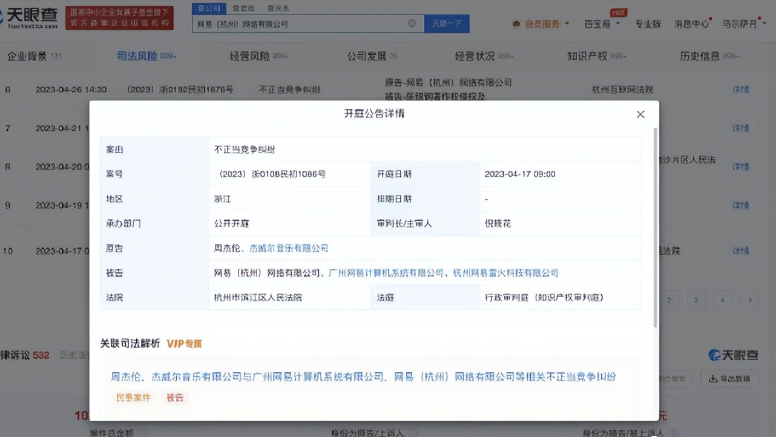Go to next page with arrow
Image resolution: width=776 pixels, height=437 pixels.
click(x=749, y=300)
